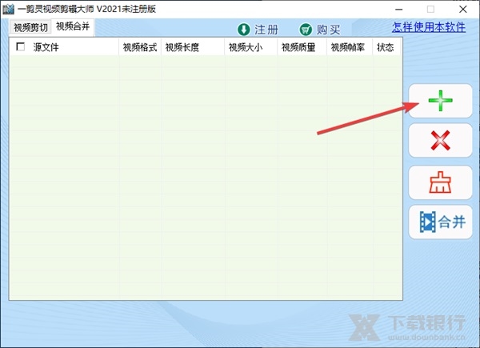Click the 视频帧率 column header
Image resolution: width=480 pixels, height=348 pixels.
tap(350, 47)
